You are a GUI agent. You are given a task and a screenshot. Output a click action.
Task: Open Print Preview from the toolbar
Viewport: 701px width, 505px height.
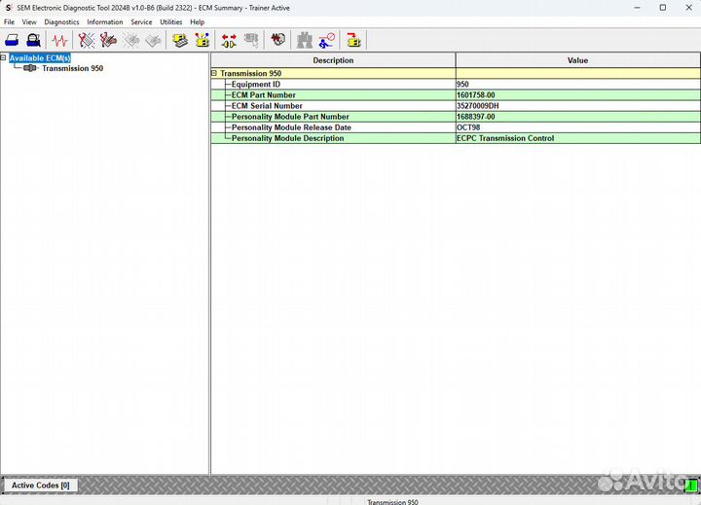pos(34,41)
